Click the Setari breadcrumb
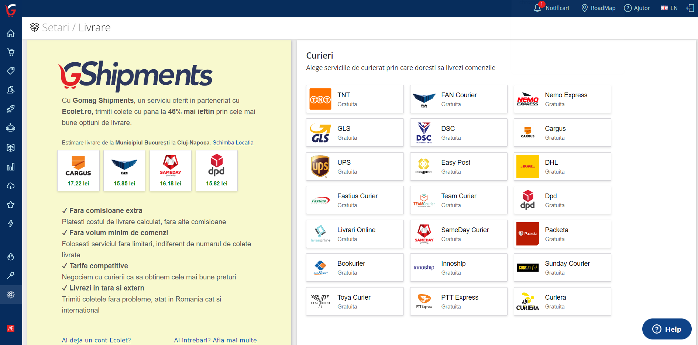The width and height of the screenshot is (698, 345). 55,28
